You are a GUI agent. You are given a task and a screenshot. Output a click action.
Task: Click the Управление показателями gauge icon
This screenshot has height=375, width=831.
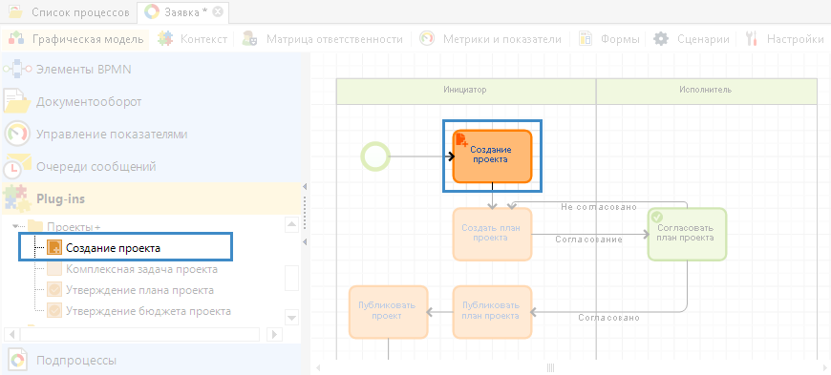click(17, 134)
